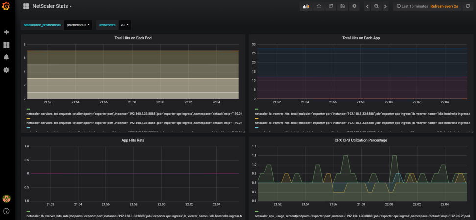
Task: Click the CPX CPU Utilization Percentage title
Action: point(360,140)
